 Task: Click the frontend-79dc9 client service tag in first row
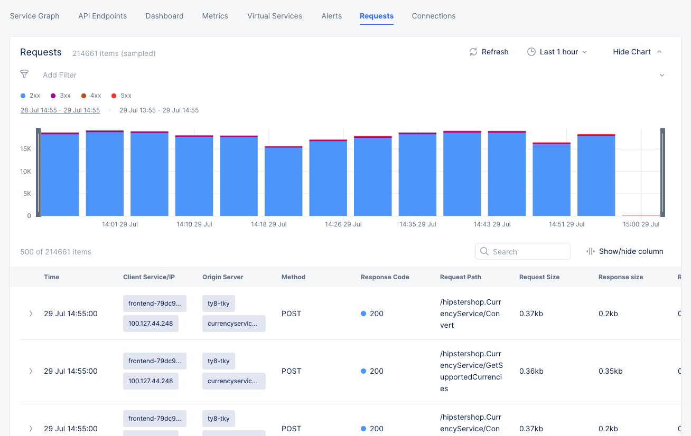click(154, 304)
